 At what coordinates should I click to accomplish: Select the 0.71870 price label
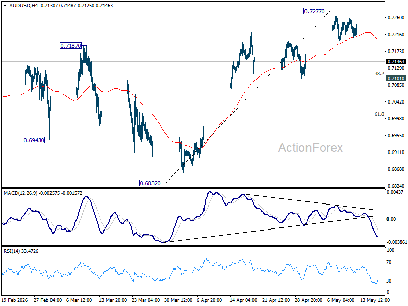(70, 46)
